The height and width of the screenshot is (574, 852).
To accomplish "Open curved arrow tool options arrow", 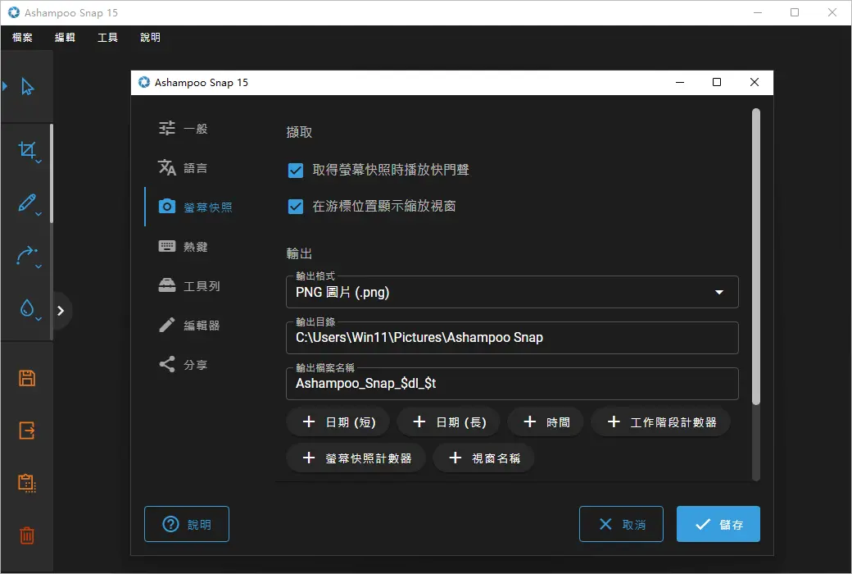I will click(x=39, y=266).
